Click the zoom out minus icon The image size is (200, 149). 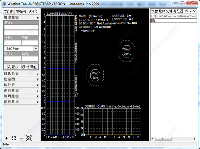(x=21, y=138)
